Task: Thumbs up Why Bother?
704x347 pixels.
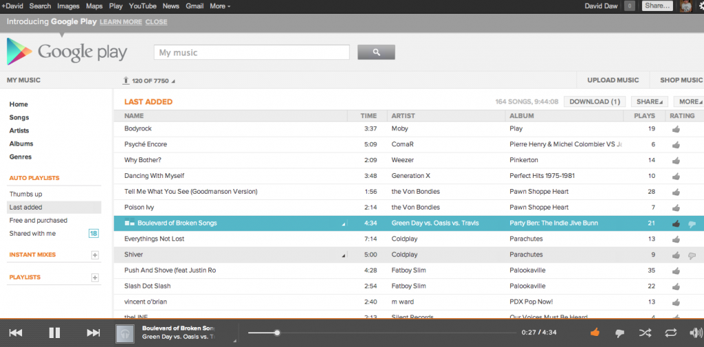Action: click(676, 161)
